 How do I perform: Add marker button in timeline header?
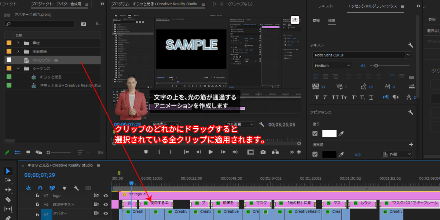tap(64, 188)
